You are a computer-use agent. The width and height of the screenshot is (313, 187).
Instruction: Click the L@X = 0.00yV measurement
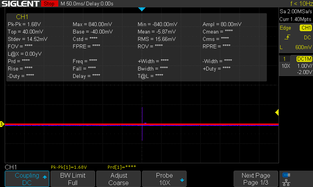click(25, 54)
